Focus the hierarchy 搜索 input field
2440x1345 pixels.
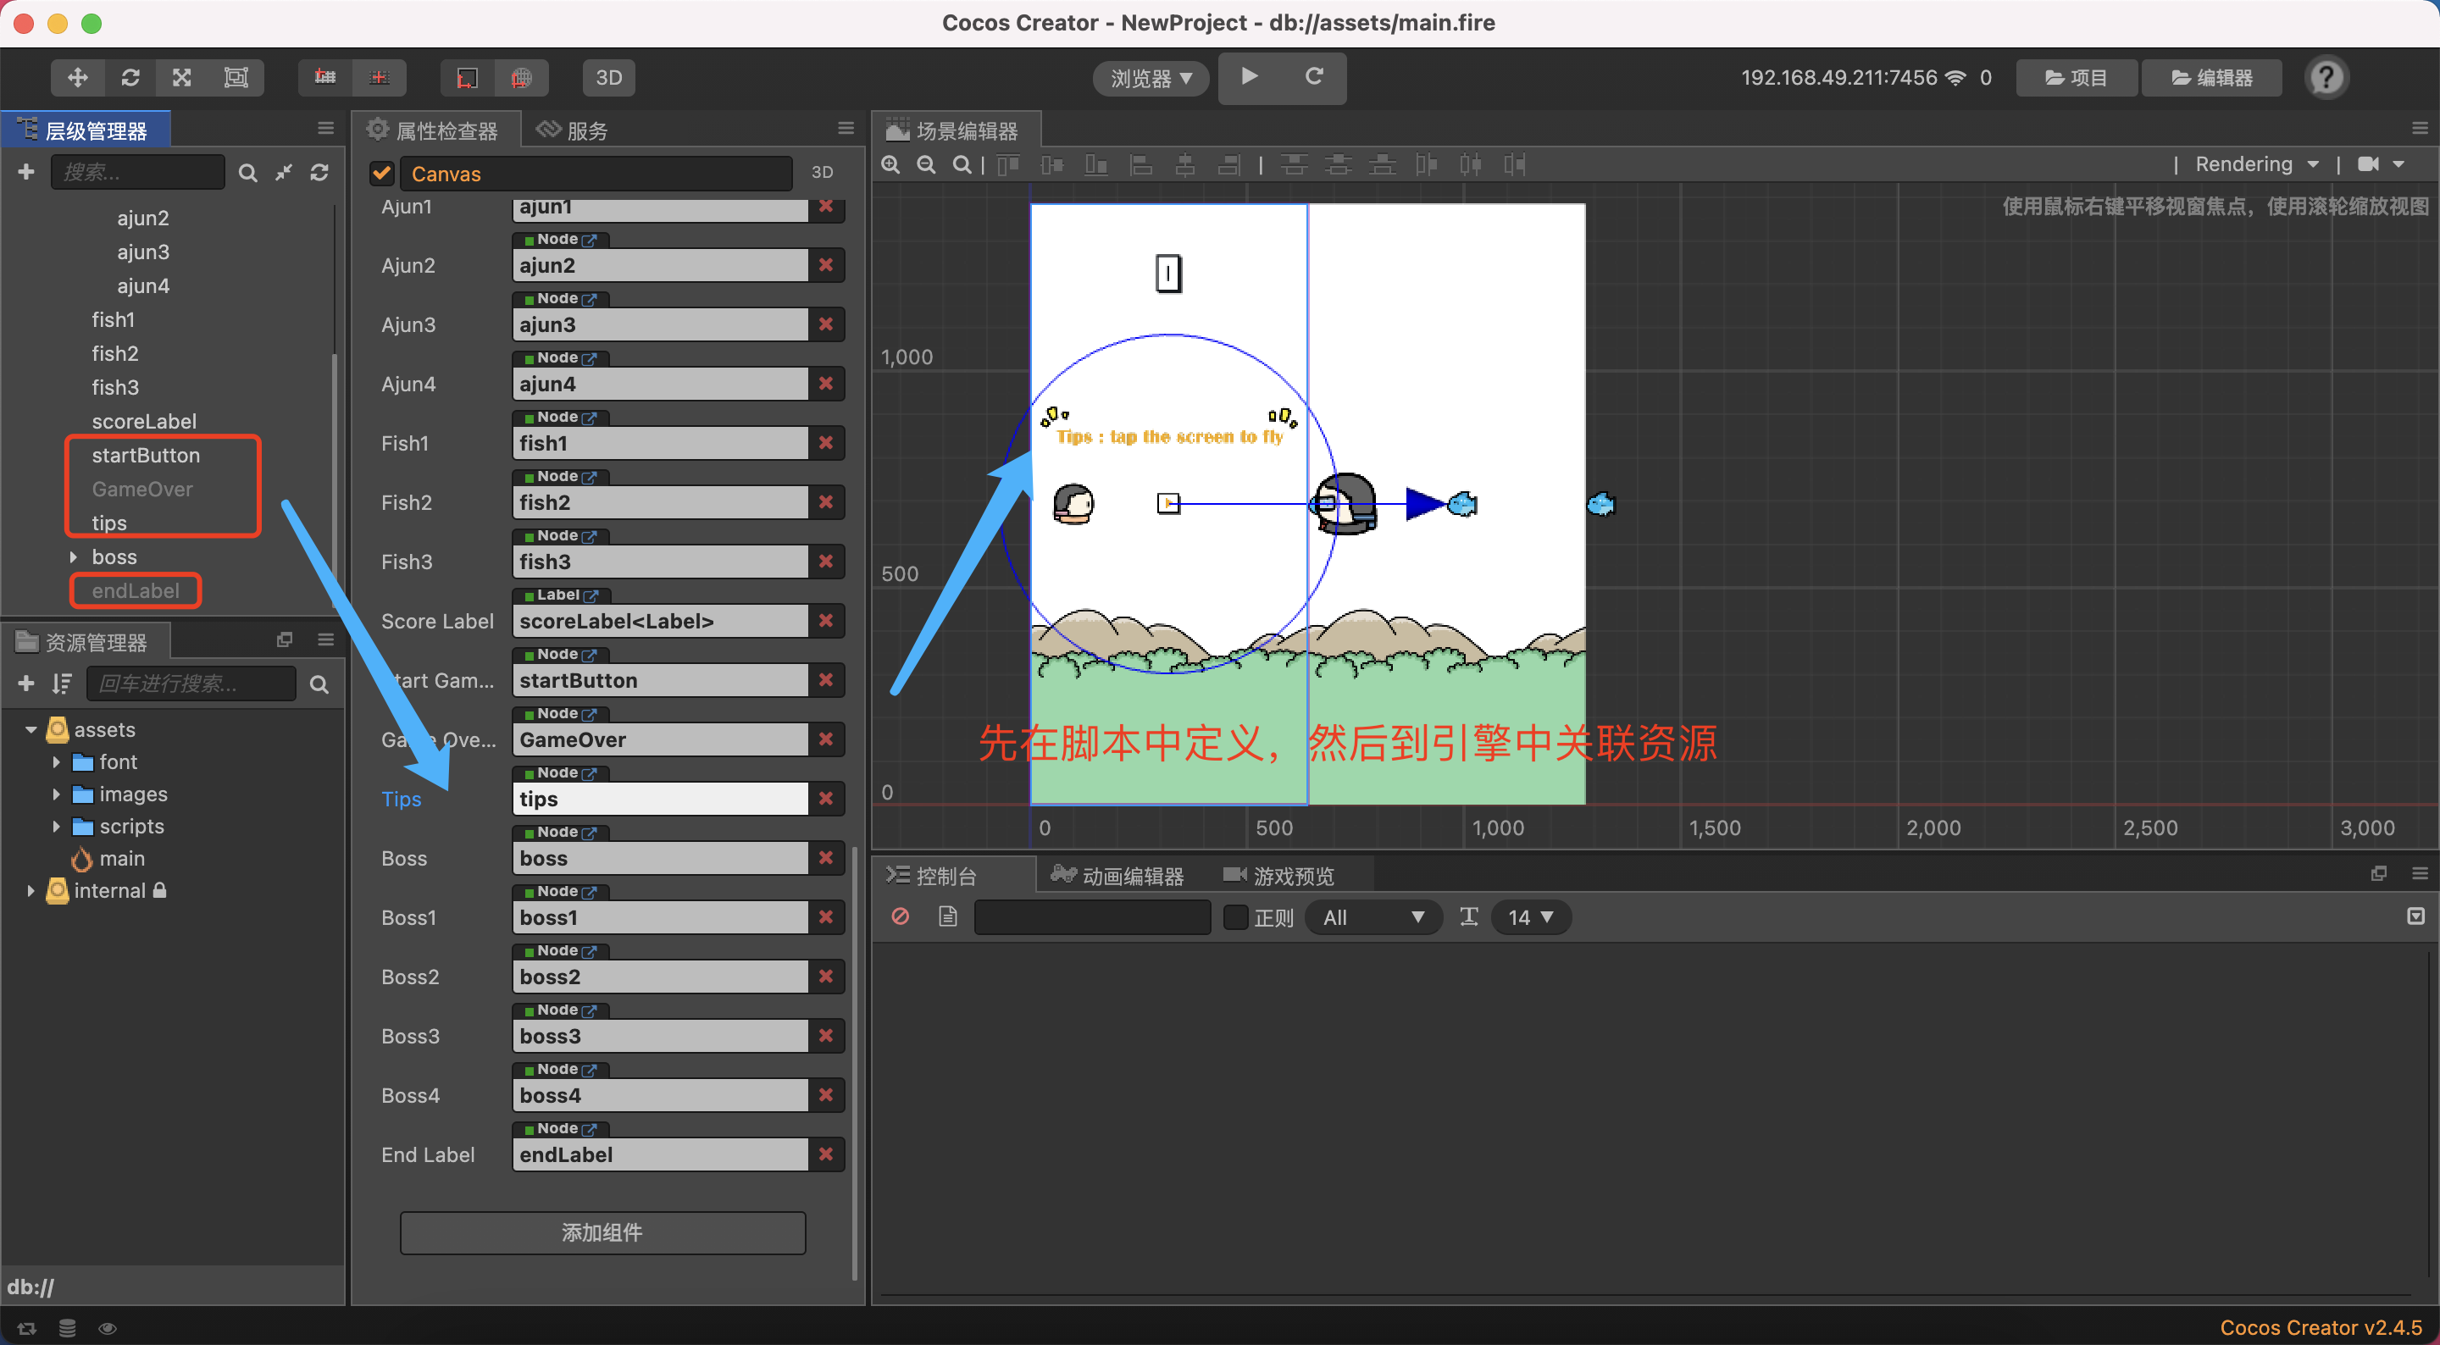[137, 173]
